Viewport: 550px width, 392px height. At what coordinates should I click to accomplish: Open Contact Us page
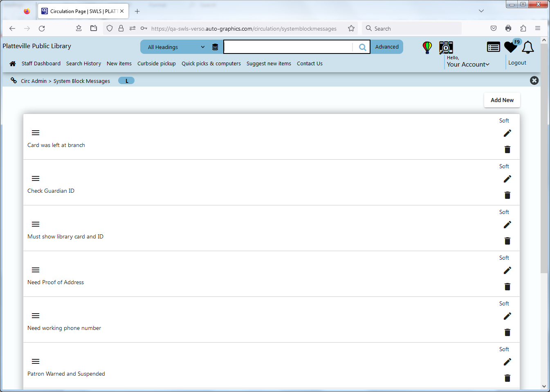[310, 64]
